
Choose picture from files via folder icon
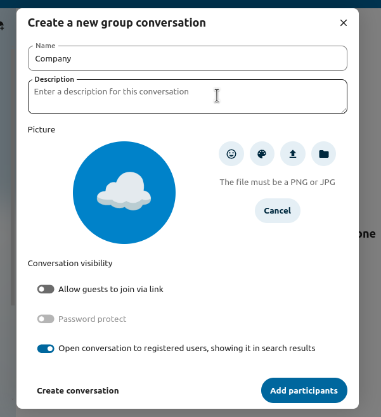[323, 153]
